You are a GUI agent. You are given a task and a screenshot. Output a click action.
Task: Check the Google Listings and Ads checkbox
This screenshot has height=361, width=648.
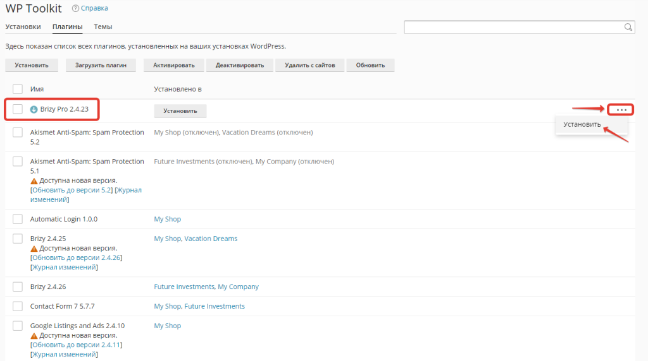pos(17,326)
